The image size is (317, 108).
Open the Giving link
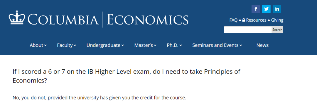pyautogui.click(x=277, y=20)
